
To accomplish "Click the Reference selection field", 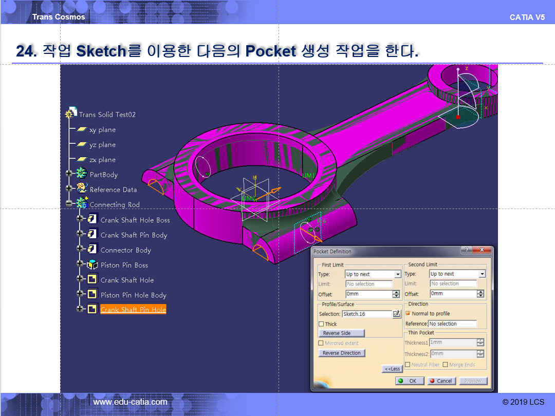I will click(x=453, y=324).
